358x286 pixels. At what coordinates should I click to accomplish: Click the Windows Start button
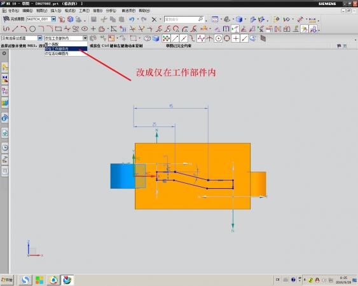(7, 280)
